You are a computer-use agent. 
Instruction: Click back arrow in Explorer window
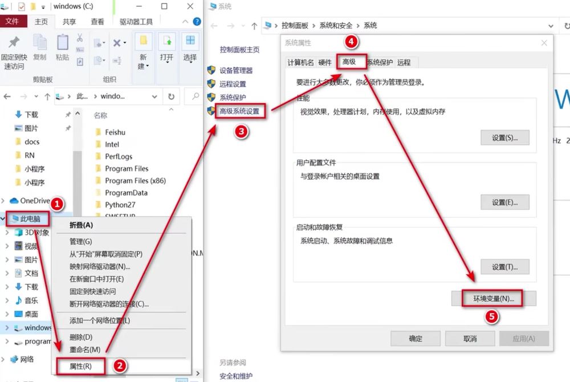pos(7,96)
